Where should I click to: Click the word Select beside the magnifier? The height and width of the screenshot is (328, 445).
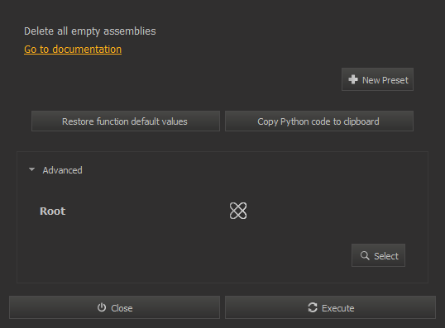(386, 256)
